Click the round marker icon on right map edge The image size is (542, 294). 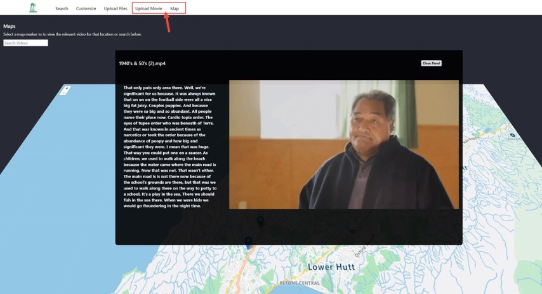click(512, 135)
